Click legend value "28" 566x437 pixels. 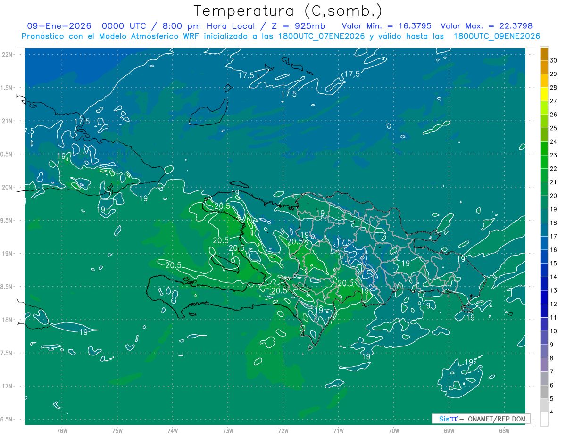coord(554,87)
